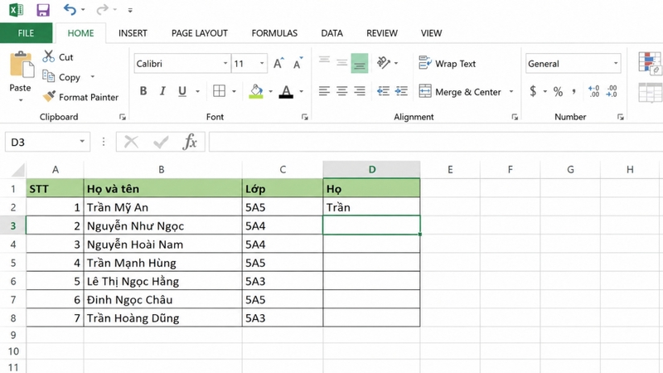Decrease font size with the small A

298,63
